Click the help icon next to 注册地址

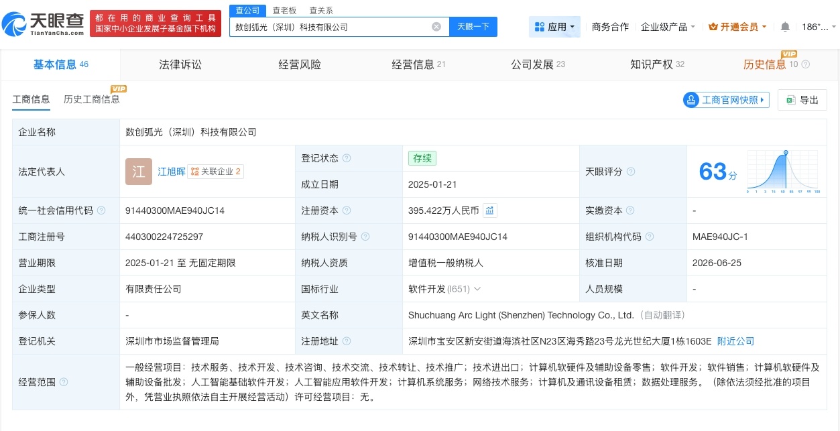(347, 341)
